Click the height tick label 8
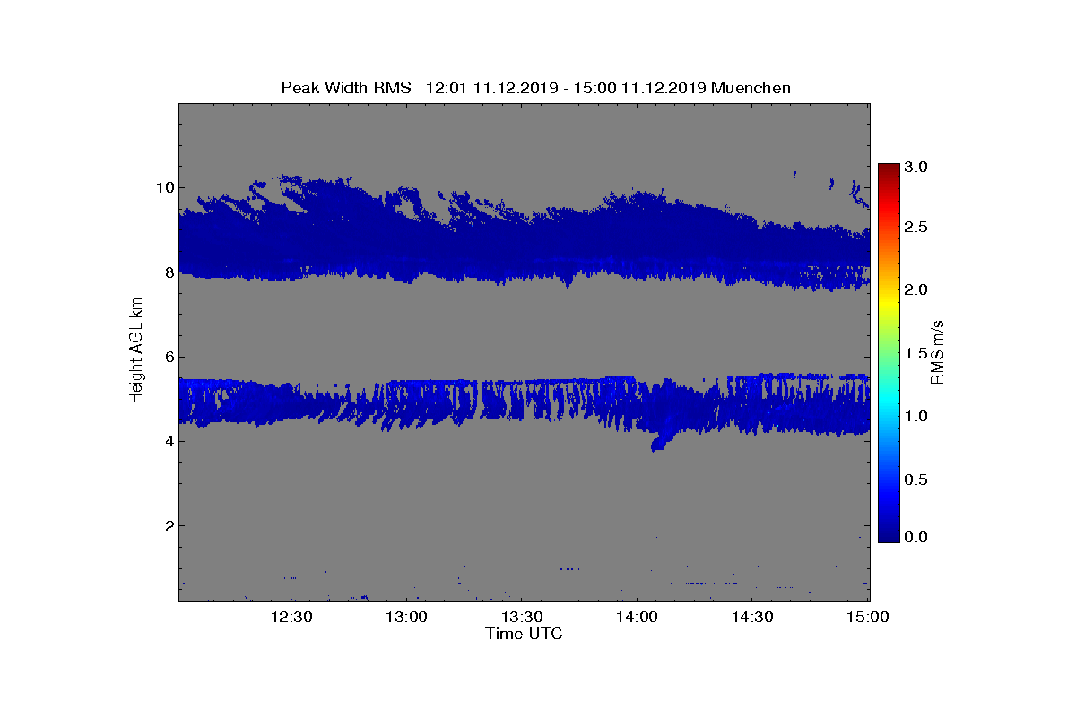1076x717 pixels. point(168,272)
